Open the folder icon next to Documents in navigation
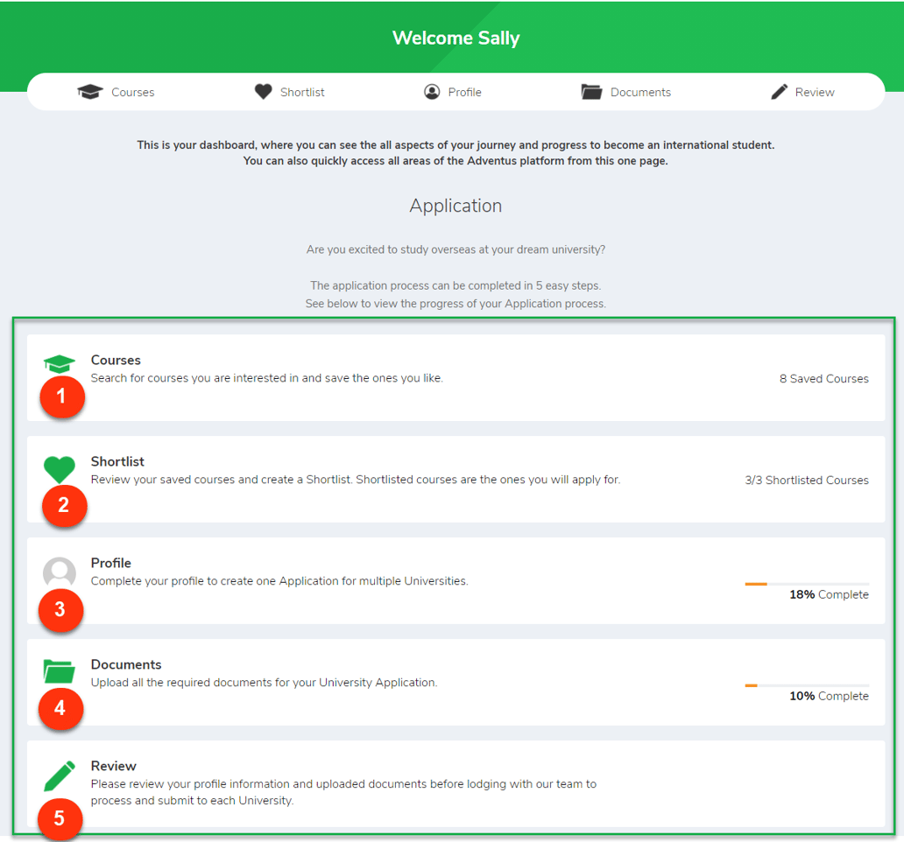Screen dimensions: 904x842 pyautogui.click(x=591, y=91)
